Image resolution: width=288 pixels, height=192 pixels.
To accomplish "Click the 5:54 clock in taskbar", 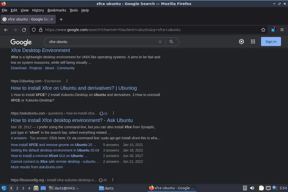I will tap(283, 188).
